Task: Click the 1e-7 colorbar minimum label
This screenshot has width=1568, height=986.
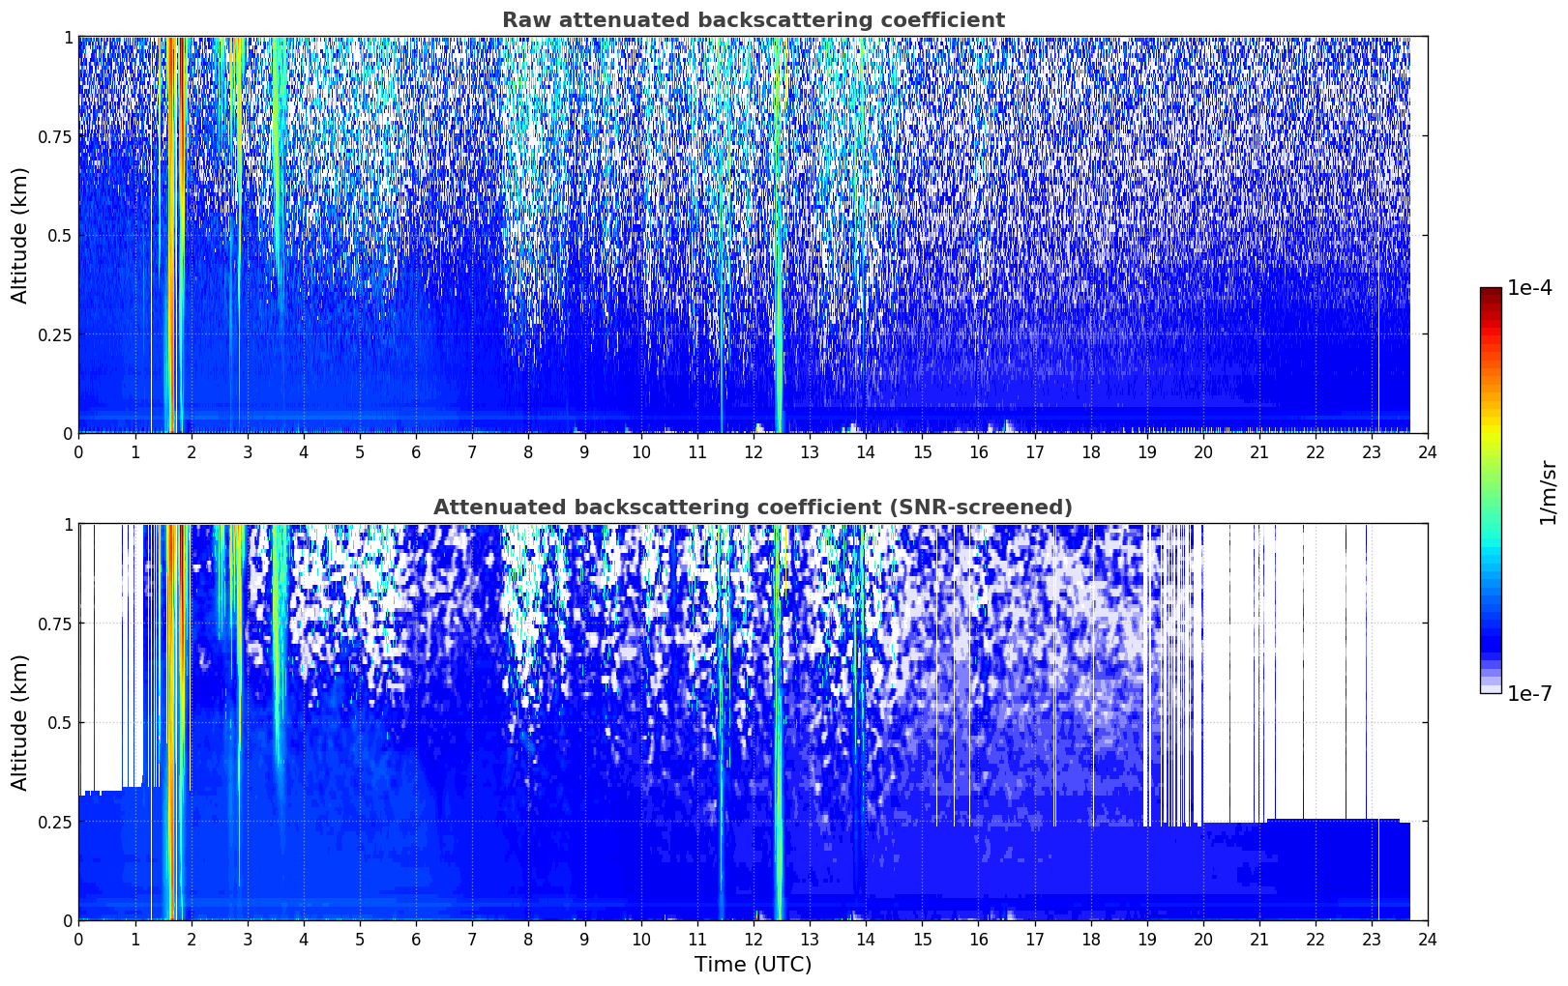Action: (x=1529, y=694)
